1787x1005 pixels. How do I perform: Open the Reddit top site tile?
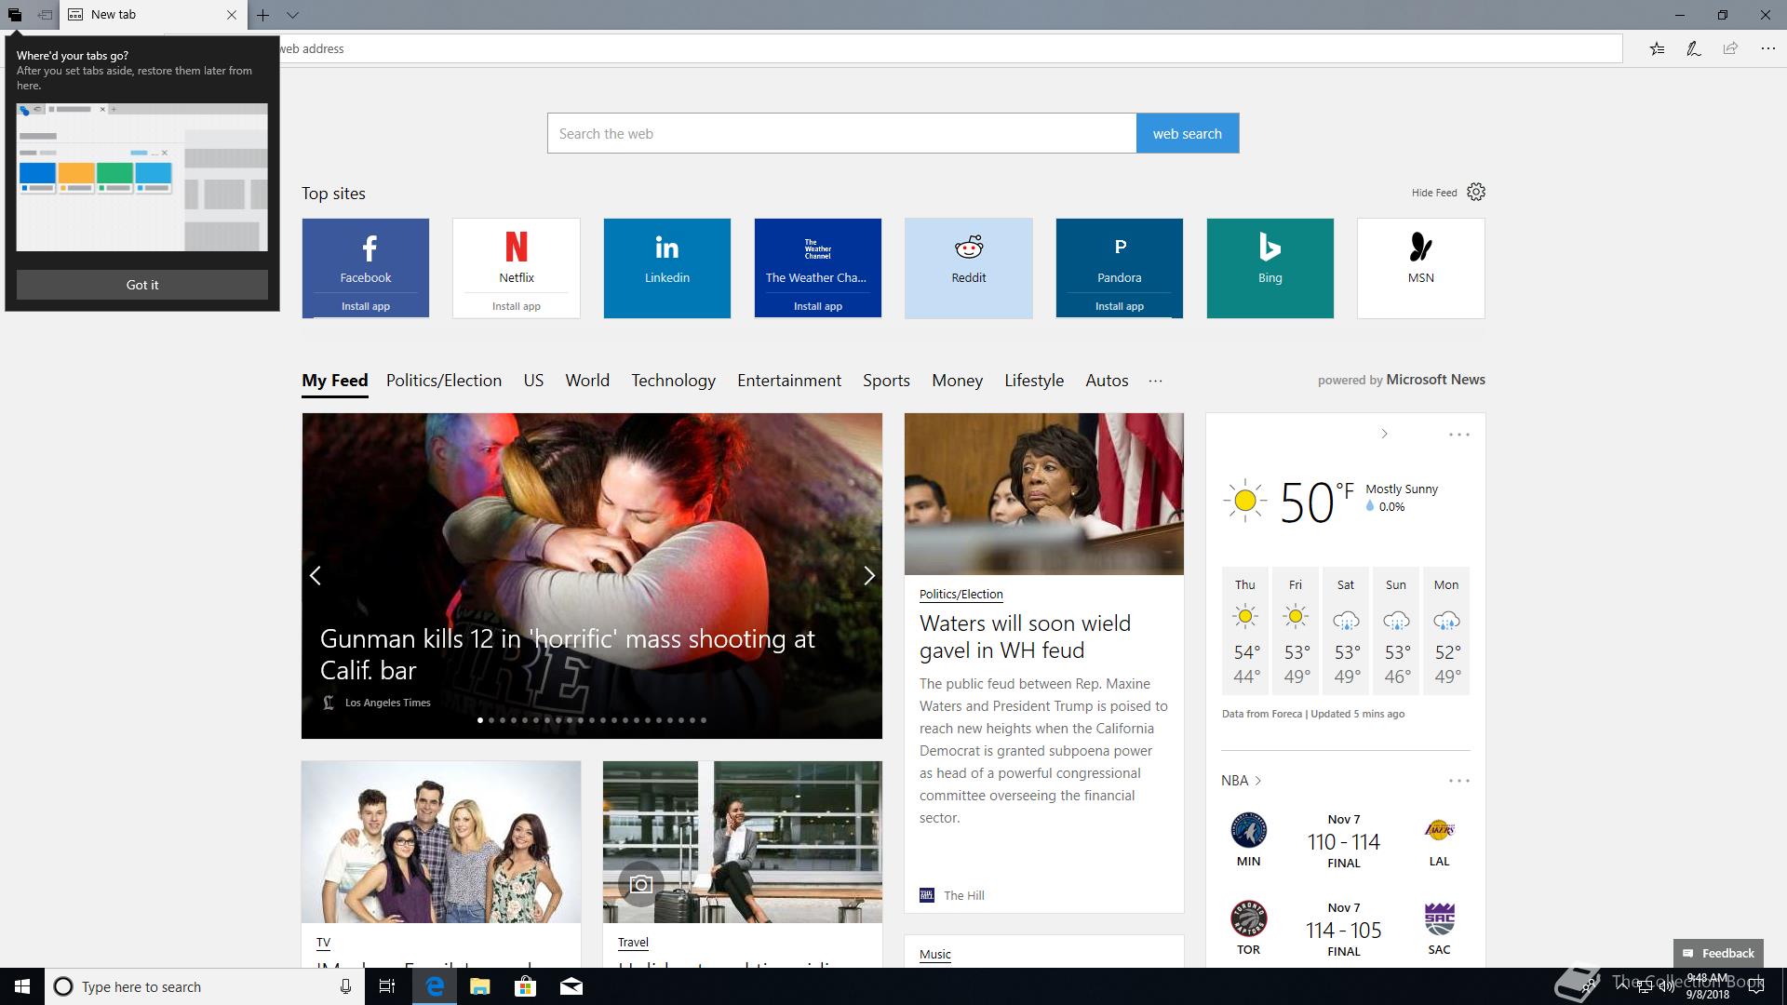click(x=969, y=269)
